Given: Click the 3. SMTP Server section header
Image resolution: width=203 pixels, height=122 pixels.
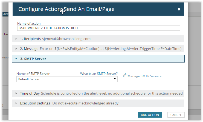Looking at the screenshot, I should (98, 59).
